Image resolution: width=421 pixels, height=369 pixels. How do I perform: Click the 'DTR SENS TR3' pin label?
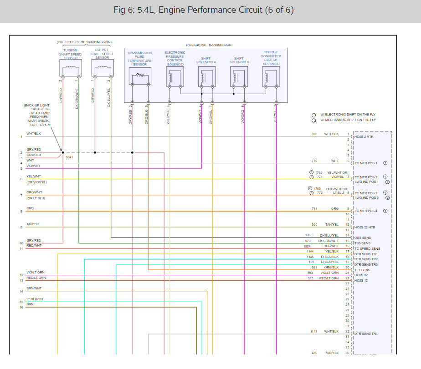click(x=366, y=265)
